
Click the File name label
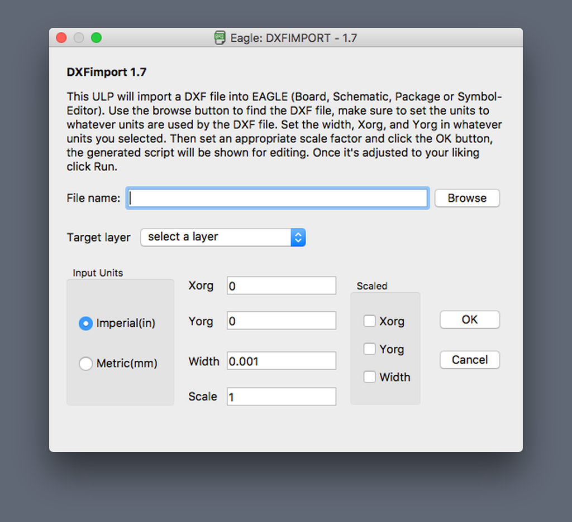[x=93, y=198]
